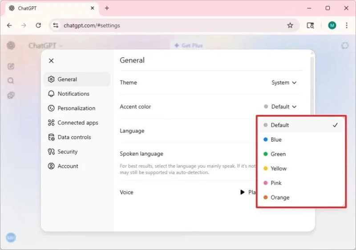The height and width of the screenshot is (250, 356).
Task: Click the orange color dot
Action: (265, 198)
